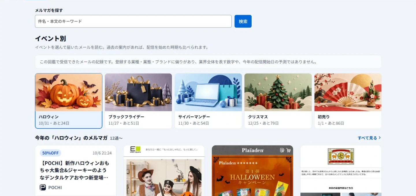Viewport: 416px width, 196px height.
Task: Select the サイバーマンデー event card
Action: coord(208,101)
